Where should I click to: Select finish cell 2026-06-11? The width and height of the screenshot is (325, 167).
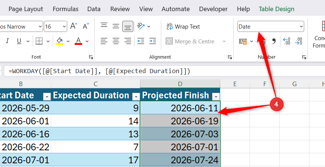point(180,108)
